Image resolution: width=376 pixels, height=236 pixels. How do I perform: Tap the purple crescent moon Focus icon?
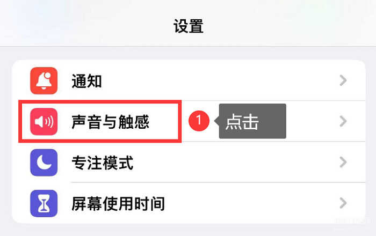tap(44, 163)
